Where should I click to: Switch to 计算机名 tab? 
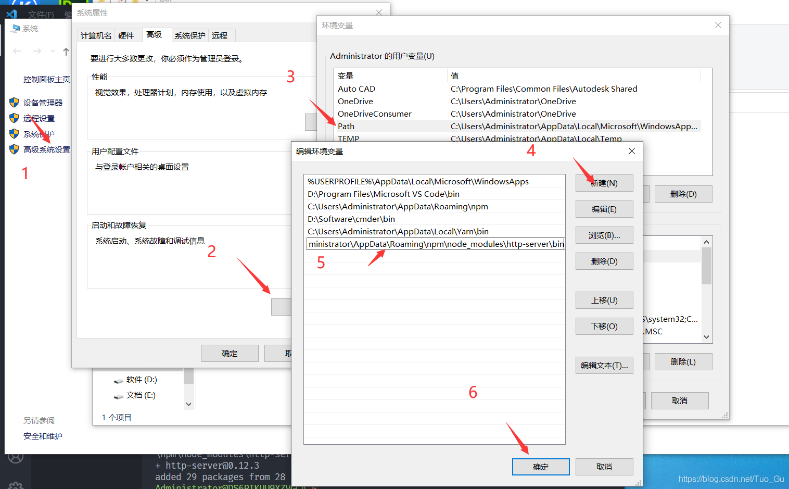[x=96, y=35]
